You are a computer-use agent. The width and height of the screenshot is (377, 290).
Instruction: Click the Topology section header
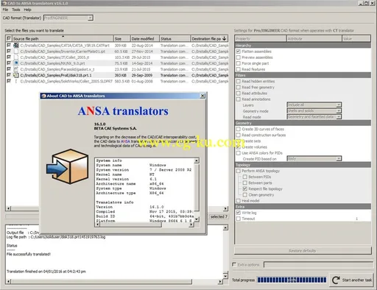pyautogui.click(x=303, y=165)
